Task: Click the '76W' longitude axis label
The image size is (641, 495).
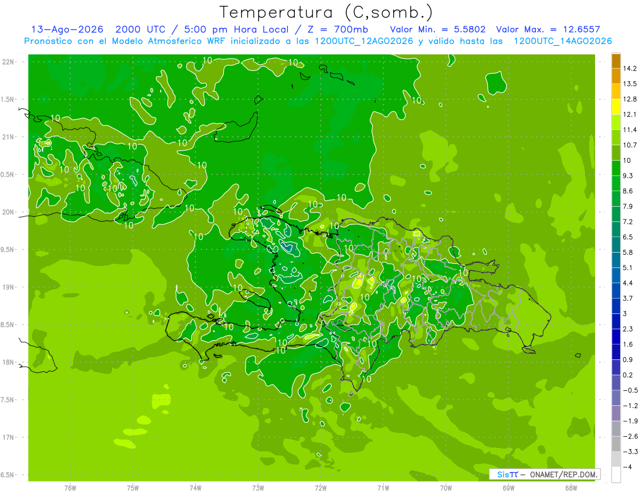Action: click(x=70, y=488)
